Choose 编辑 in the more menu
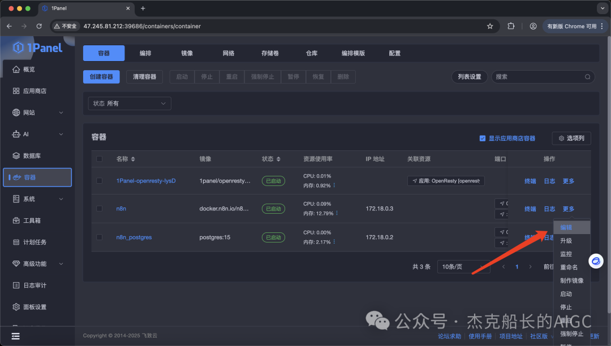The image size is (611, 346). pyautogui.click(x=571, y=227)
